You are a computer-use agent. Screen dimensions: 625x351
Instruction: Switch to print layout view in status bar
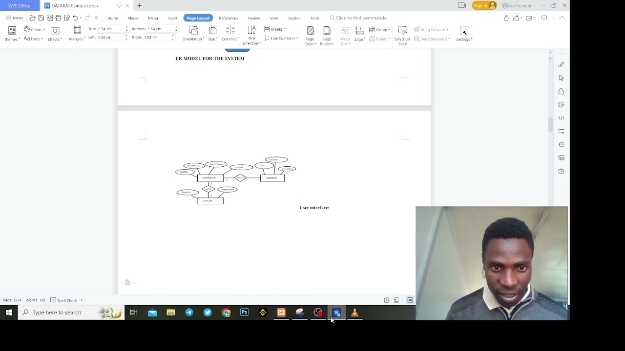(x=410, y=300)
